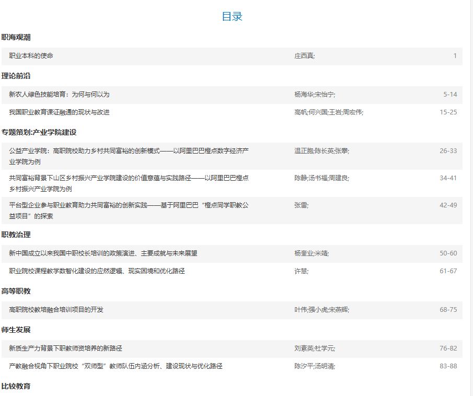Screen dimensions: 473x396
Task: Click the 目录 heading at top
Action: click(232, 17)
